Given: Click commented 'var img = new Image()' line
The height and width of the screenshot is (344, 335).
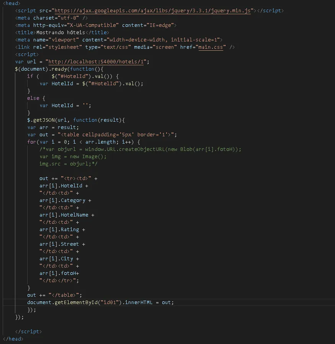Looking at the screenshot, I should (73, 157).
